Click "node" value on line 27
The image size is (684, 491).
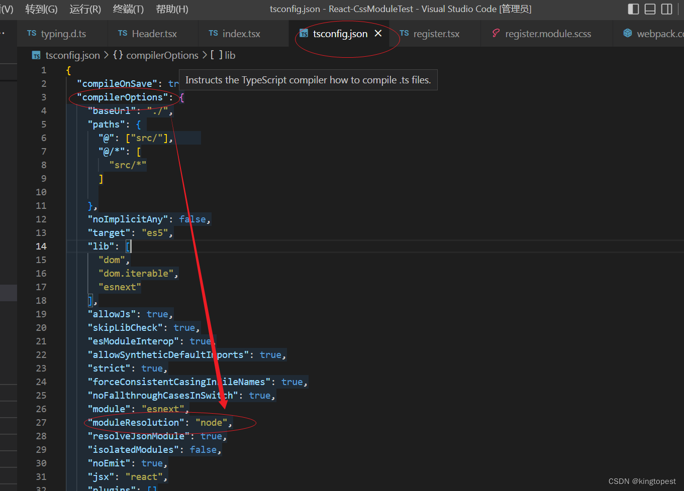211,422
